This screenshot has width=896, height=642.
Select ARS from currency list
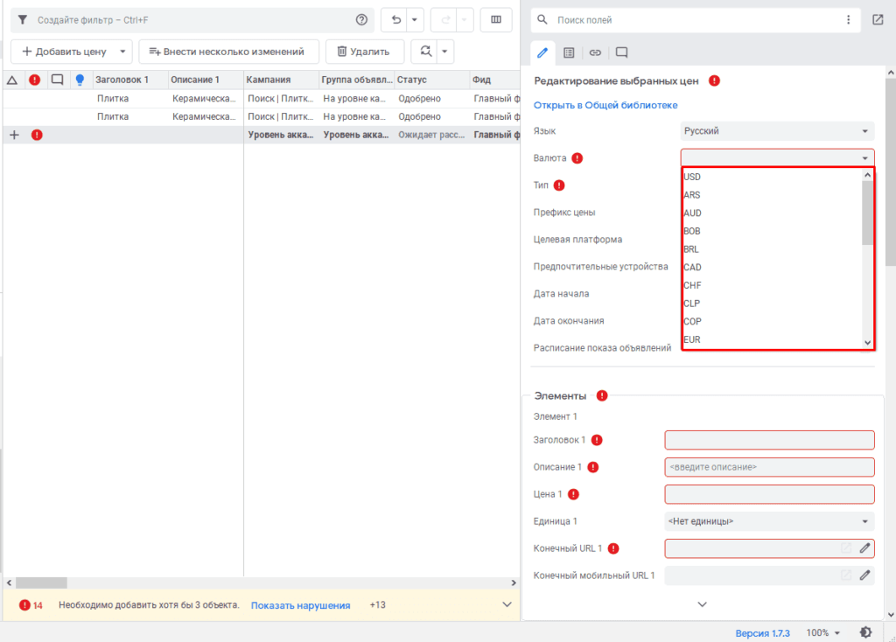tap(773, 195)
